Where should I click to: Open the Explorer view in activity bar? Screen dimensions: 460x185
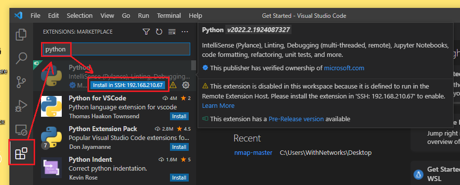(x=21, y=34)
